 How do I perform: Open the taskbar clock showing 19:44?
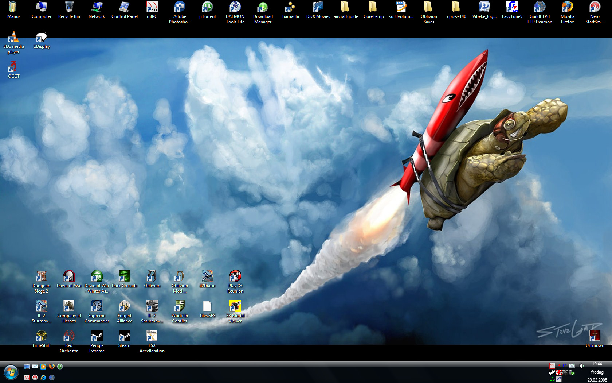(597, 364)
